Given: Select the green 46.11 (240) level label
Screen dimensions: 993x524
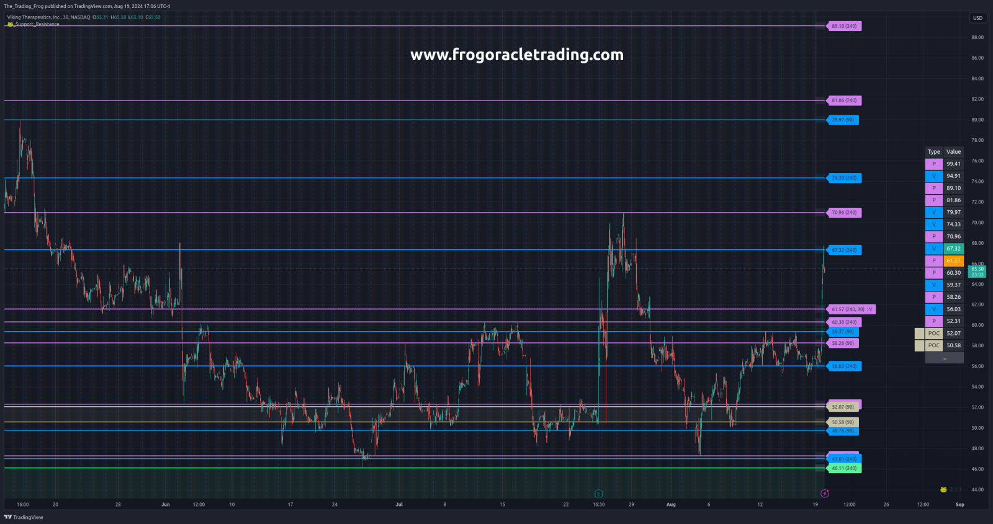Looking at the screenshot, I should point(844,469).
